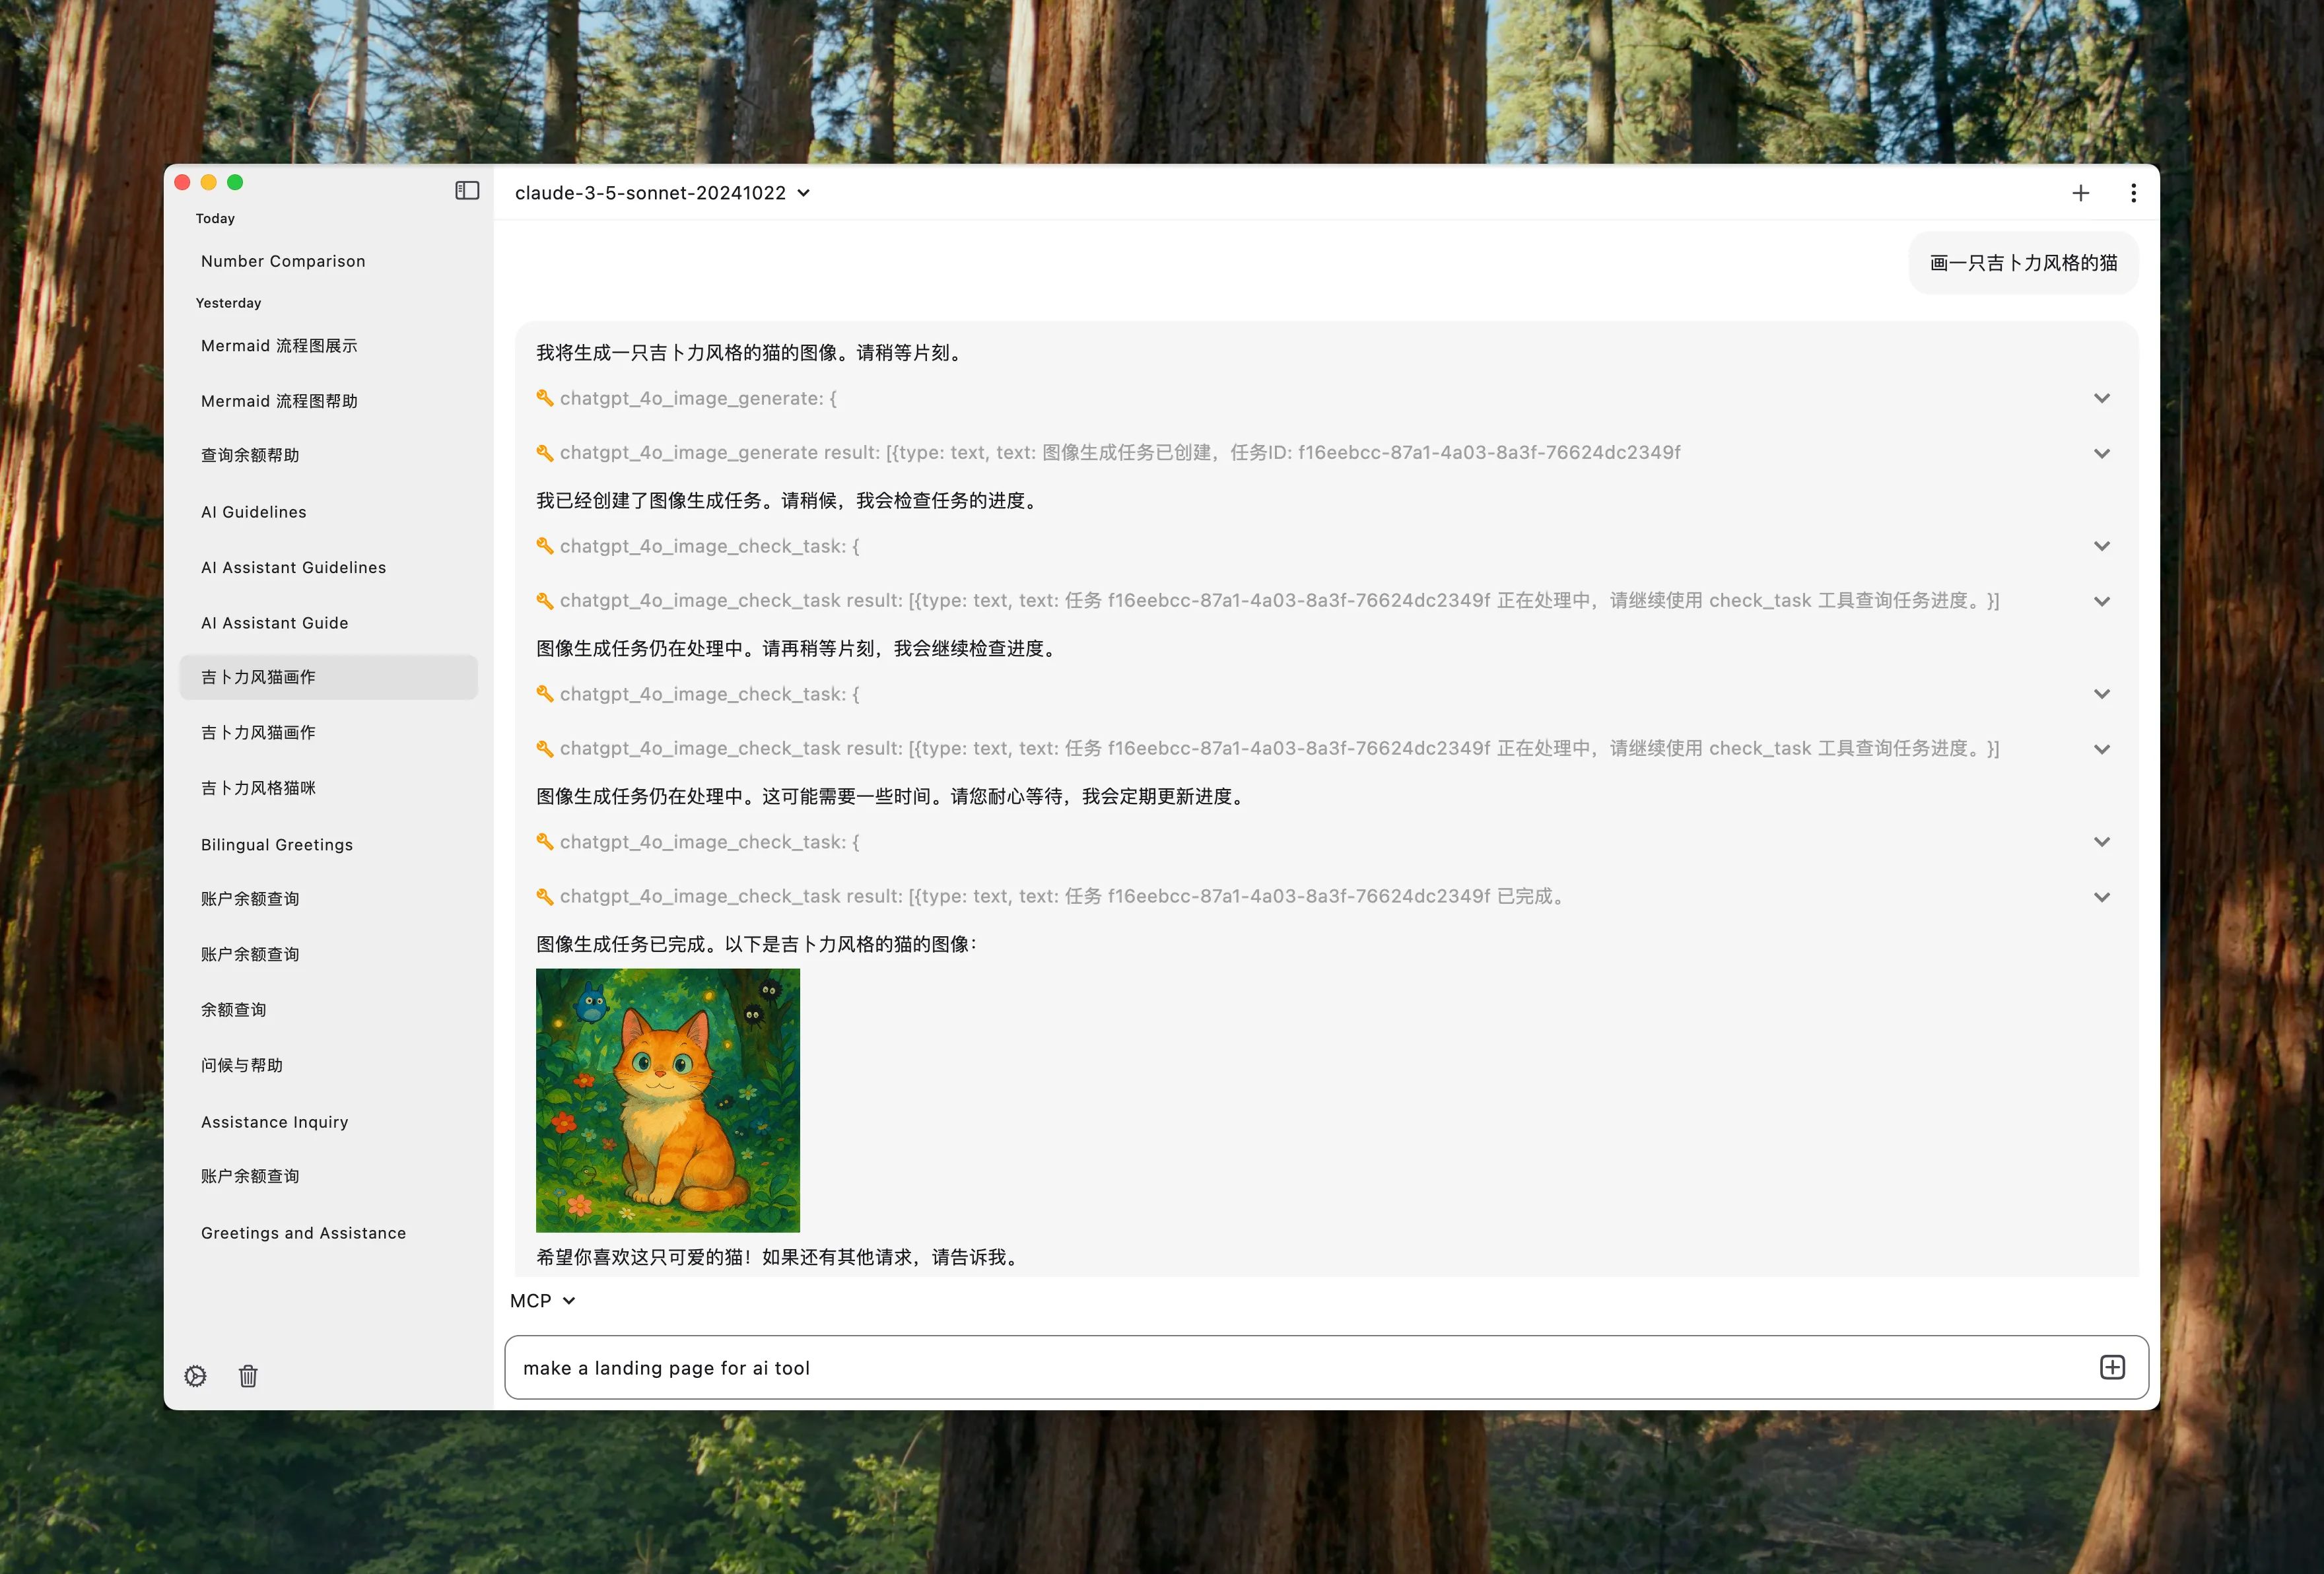This screenshot has width=2324, height=1574.
Task: Open the claude-3-5-sonnet model dropdown
Action: (662, 193)
